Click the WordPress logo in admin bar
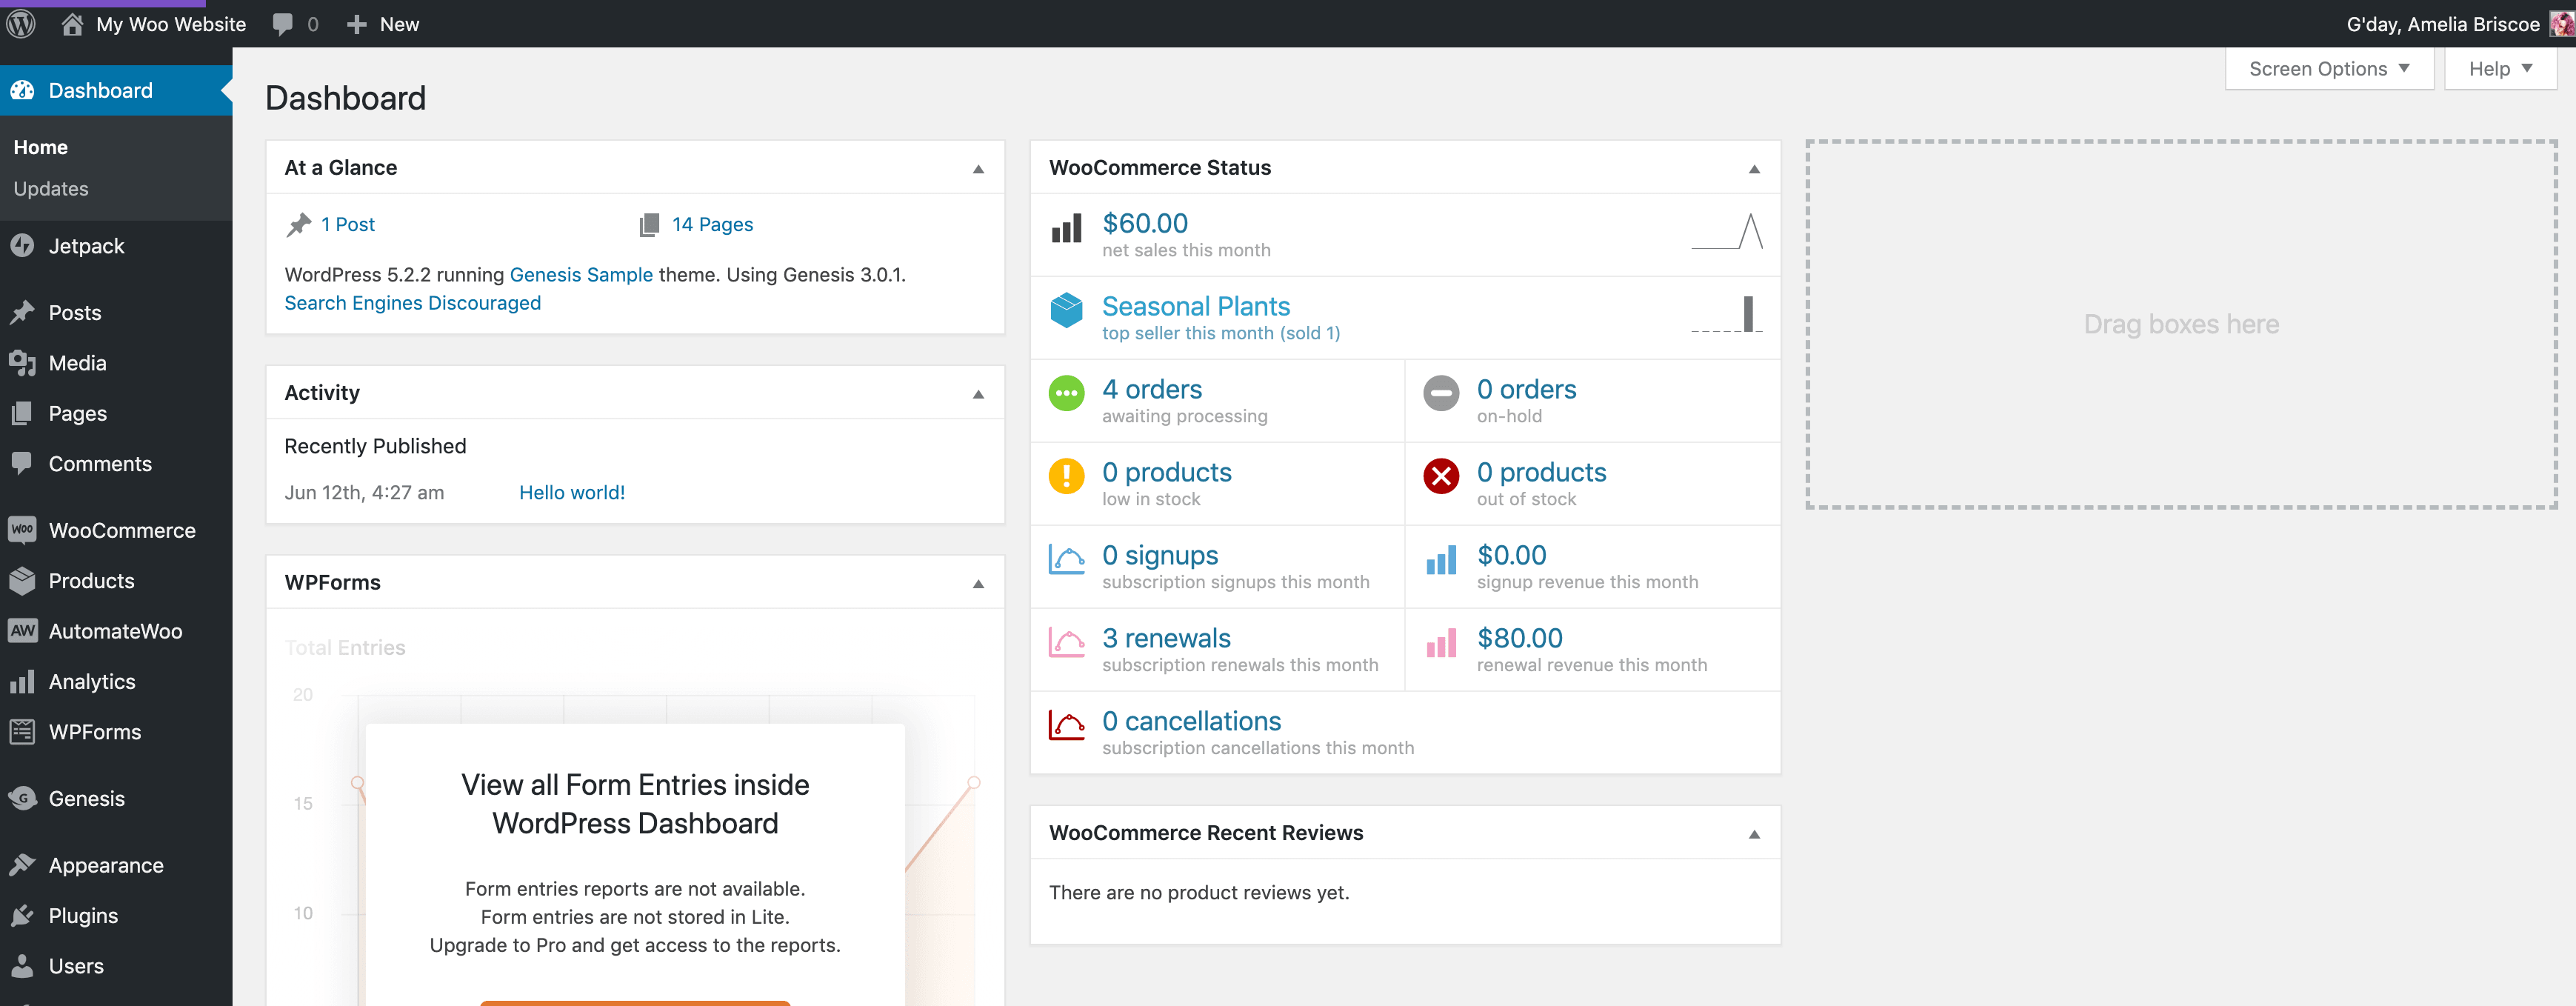 click(x=21, y=23)
